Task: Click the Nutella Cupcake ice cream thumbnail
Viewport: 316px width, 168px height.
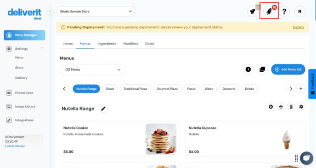Action: pos(287,139)
